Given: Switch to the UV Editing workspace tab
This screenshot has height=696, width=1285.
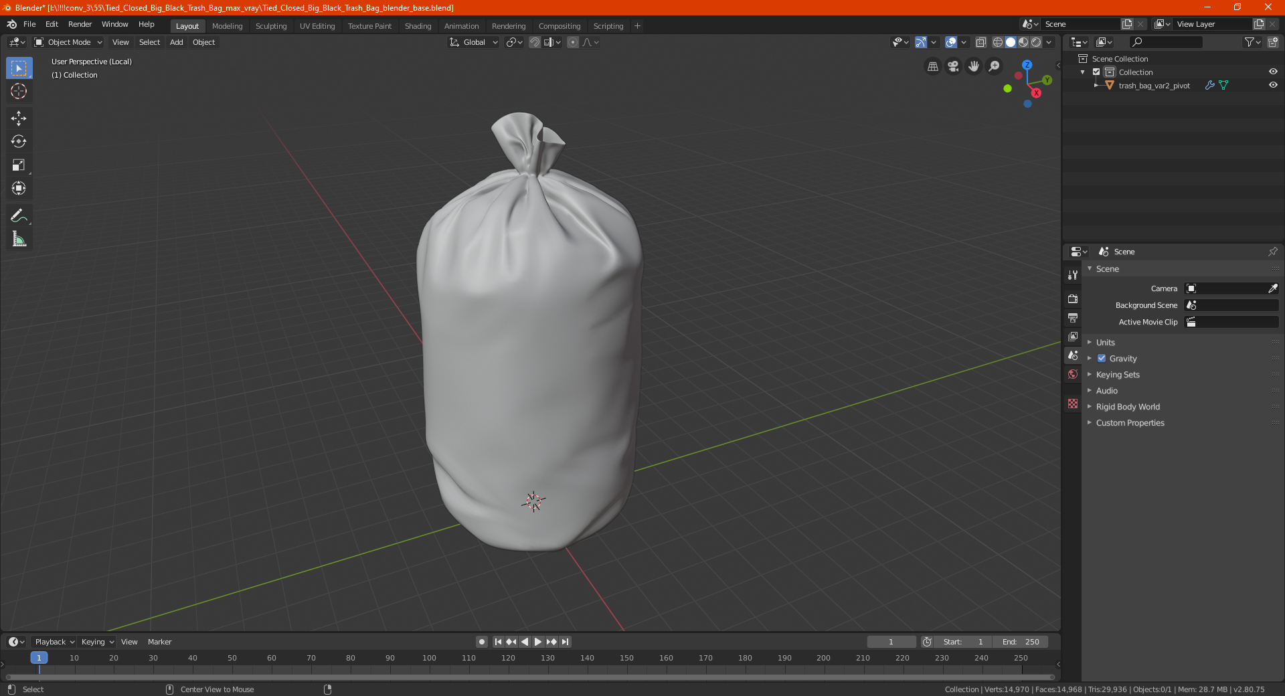Looking at the screenshot, I should click(317, 26).
